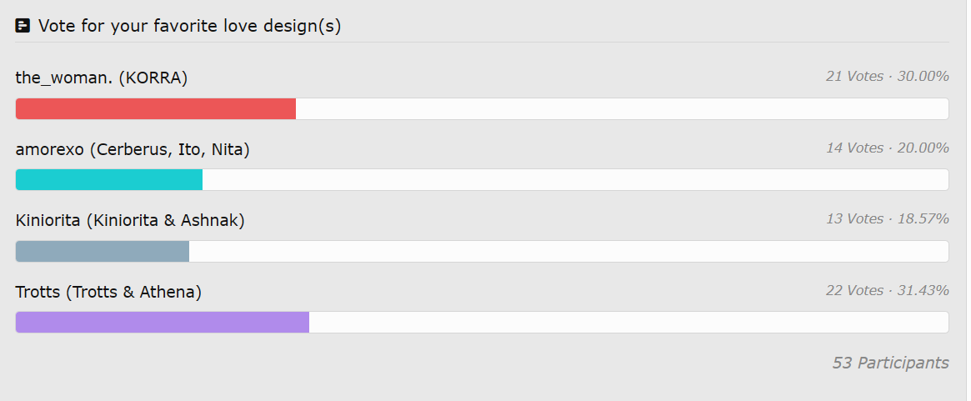Click the '22 Votes · 31.43%' result text
This screenshot has width=971, height=401.
[887, 291]
